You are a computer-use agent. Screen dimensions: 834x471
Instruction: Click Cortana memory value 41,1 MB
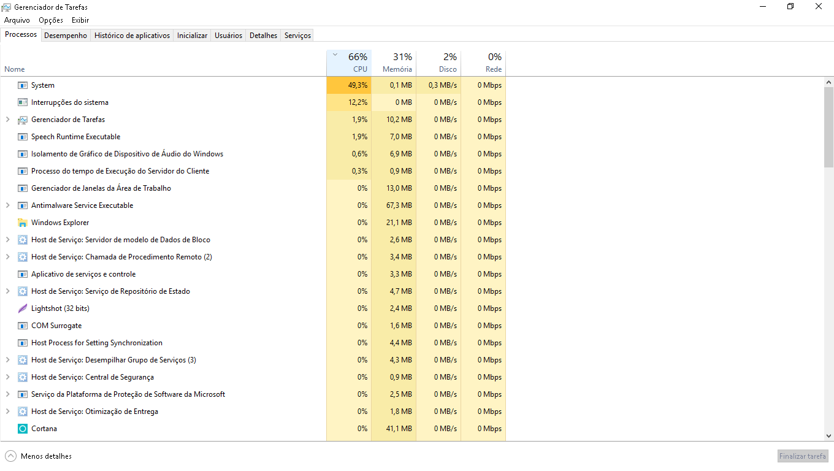399,429
